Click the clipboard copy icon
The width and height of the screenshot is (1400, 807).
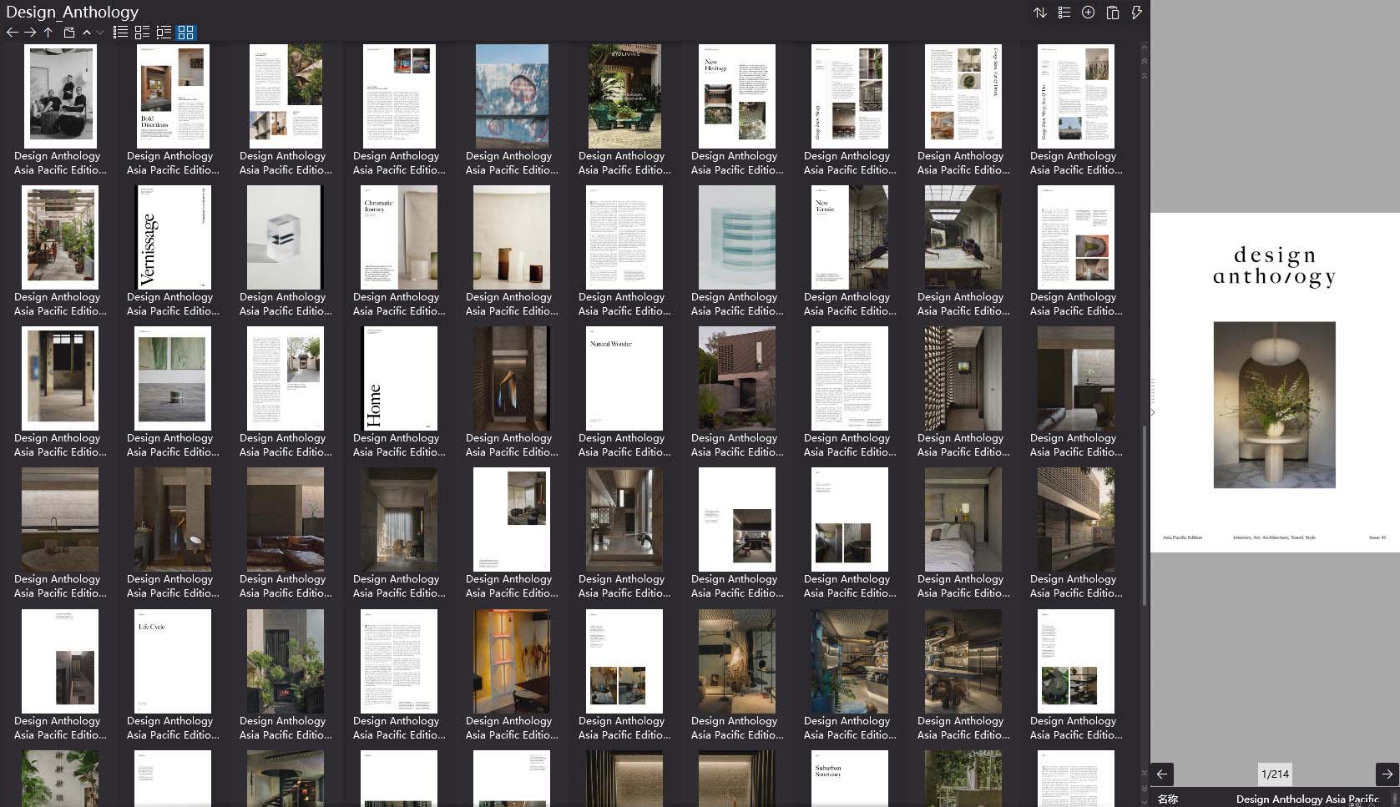coord(1112,12)
